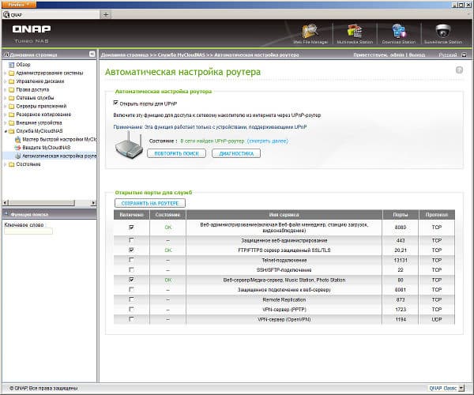Enable Защищенное веб-администрирование port 443 checkbox
The height and width of the screenshot is (395, 474).
[131, 240]
